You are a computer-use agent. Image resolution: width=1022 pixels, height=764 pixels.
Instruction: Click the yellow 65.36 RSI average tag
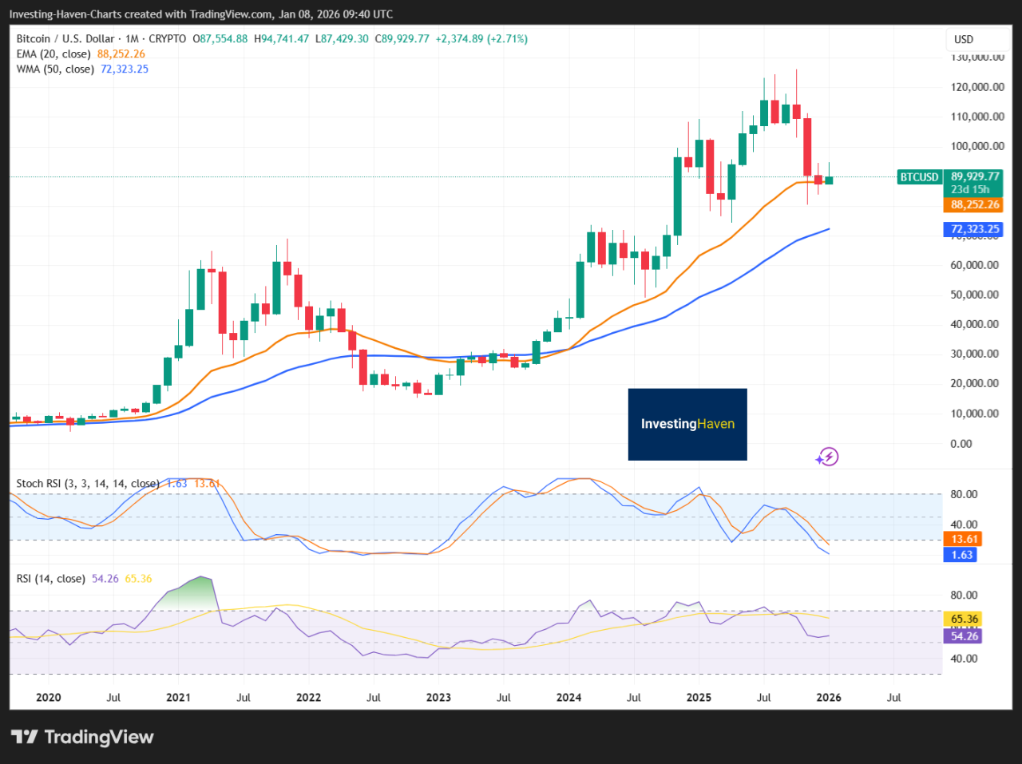click(965, 619)
